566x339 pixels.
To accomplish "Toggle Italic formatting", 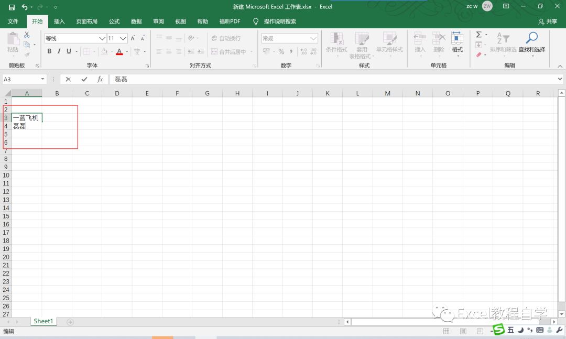I will (x=59, y=51).
